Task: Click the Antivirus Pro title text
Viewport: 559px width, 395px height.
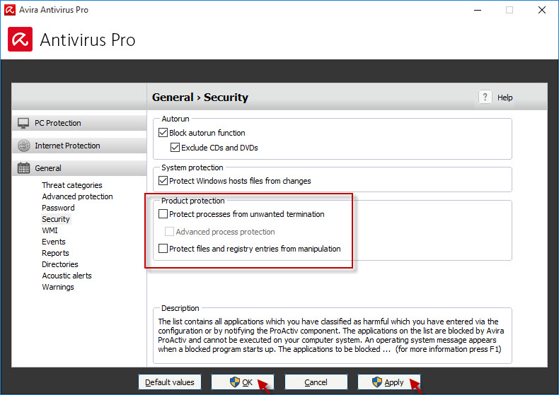Action: [x=88, y=40]
